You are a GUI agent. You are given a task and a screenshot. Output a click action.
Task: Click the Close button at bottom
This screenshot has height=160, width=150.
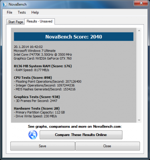pyautogui.click(x=108, y=146)
